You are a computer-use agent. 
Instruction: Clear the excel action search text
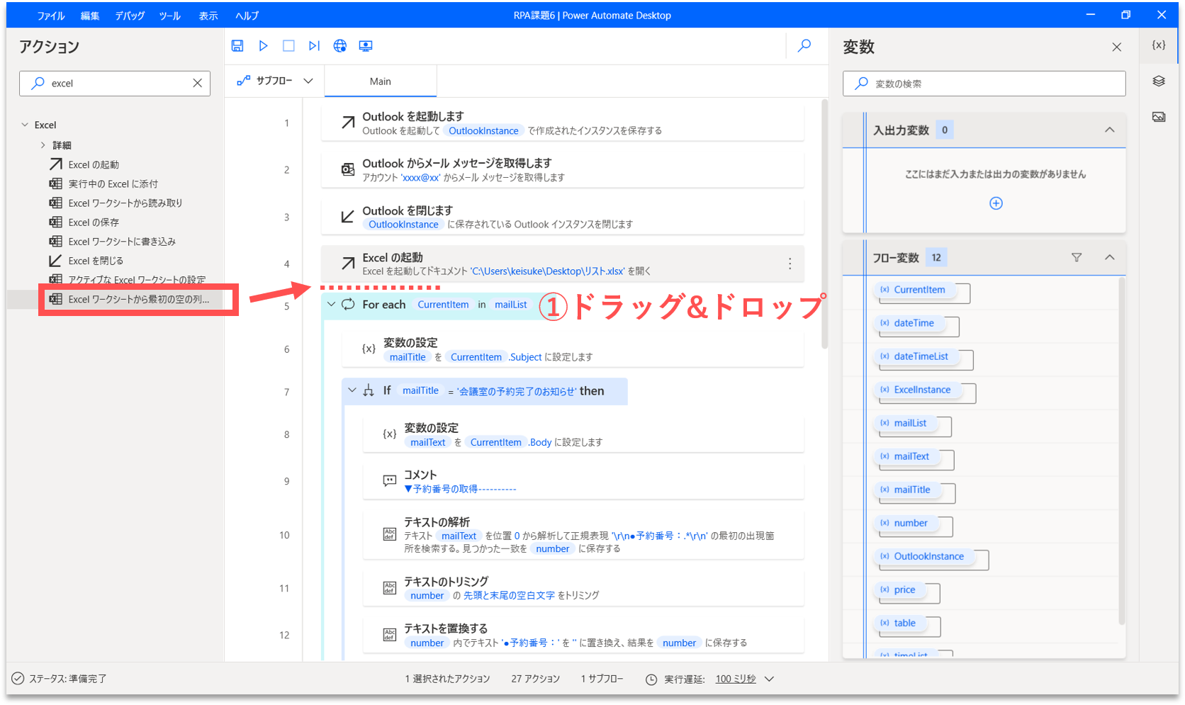point(198,84)
